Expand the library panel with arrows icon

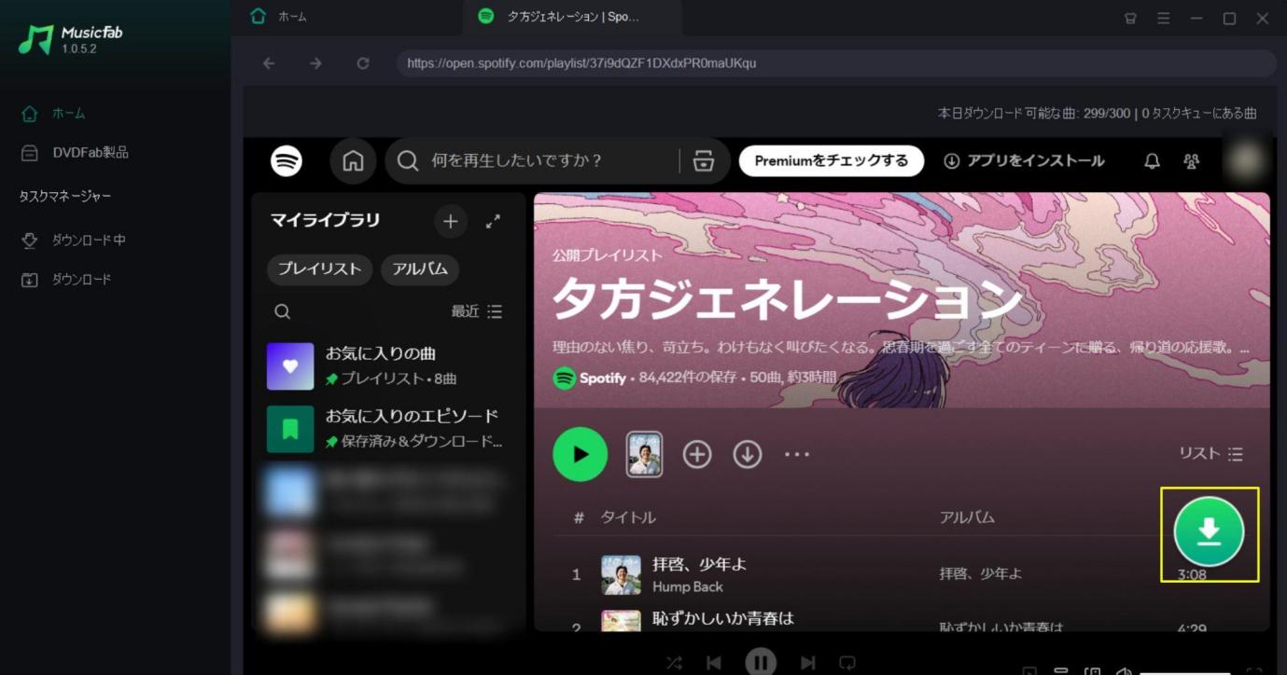493,221
